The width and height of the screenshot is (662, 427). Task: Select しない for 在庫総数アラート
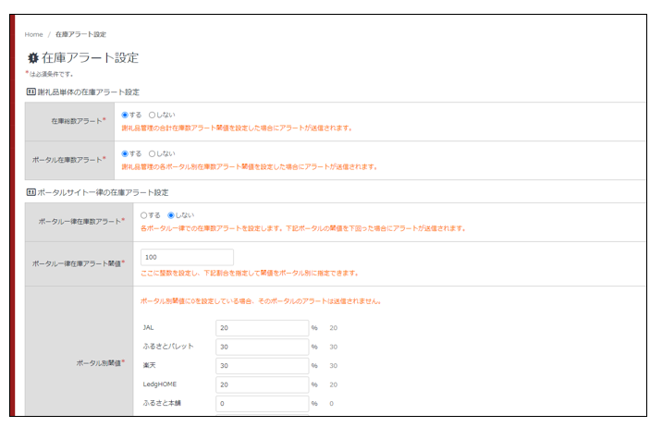(x=153, y=116)
